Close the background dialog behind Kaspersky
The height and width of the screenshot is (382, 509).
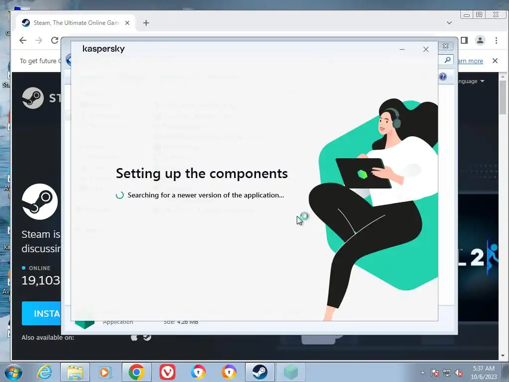coord(446,46)
